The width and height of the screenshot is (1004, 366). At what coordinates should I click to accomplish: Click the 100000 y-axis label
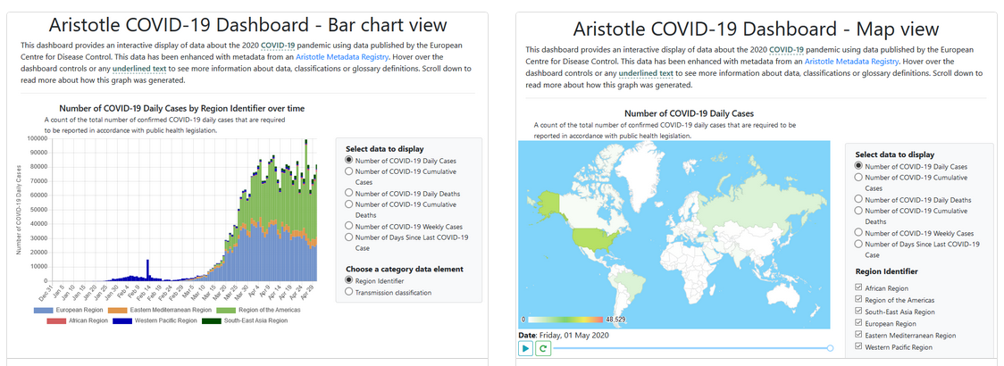[38, 138]
